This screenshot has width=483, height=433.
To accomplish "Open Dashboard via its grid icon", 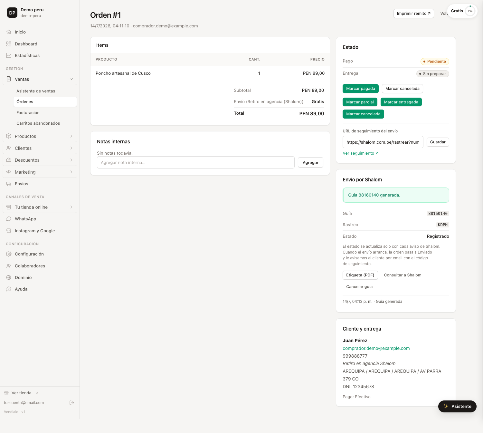I will [9, 44].
